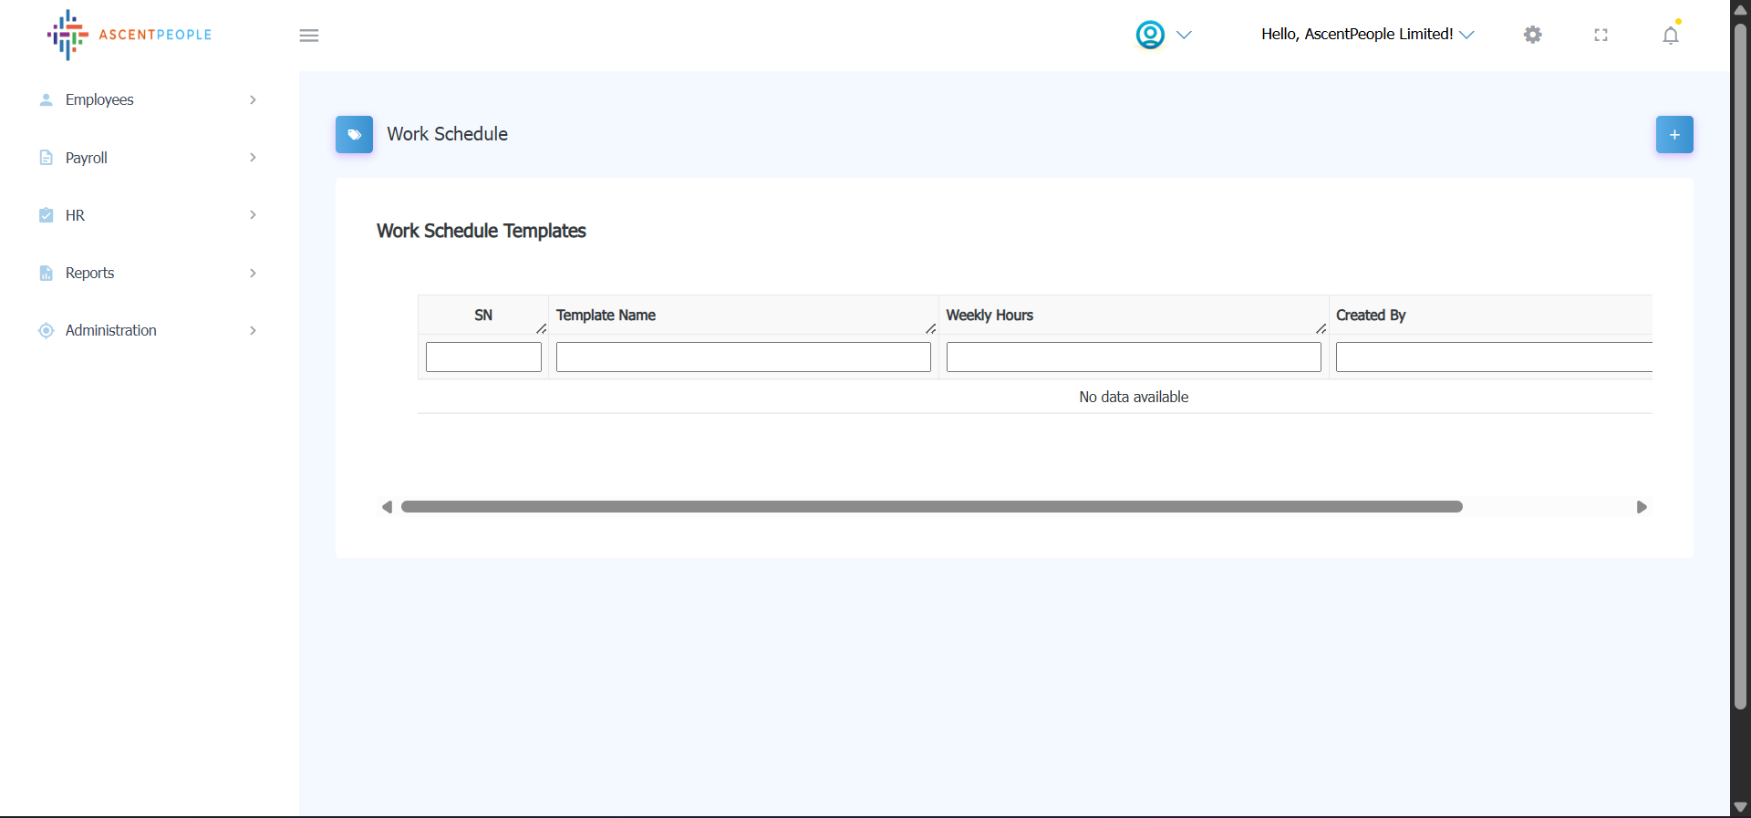Sort by Template Name column header
The width and height of the screenshot is (1751, 818).
[606, 315]
